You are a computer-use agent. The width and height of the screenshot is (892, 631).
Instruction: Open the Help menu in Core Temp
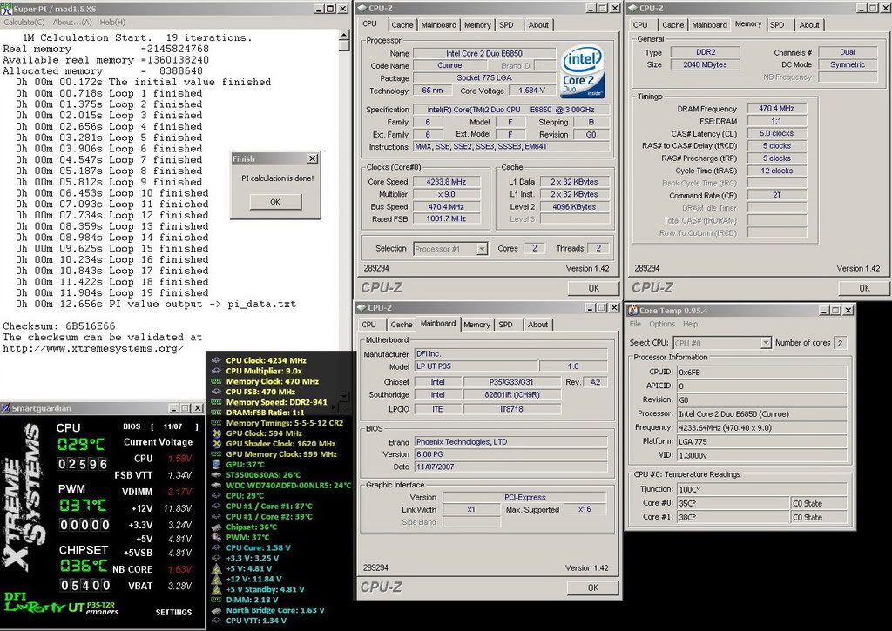pyautogui.click(x=691, y=324)
